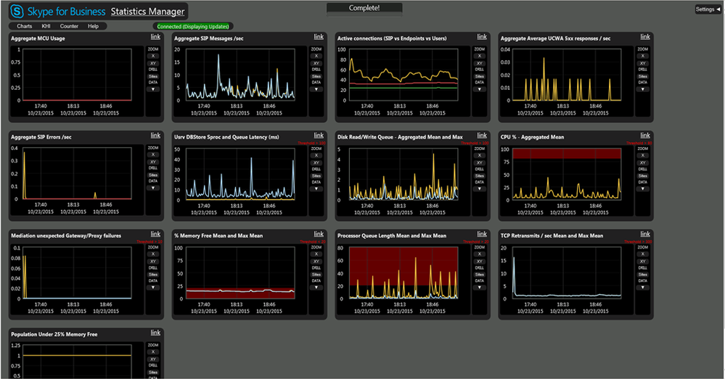Set X zoom on Population Under 25% Memory chart
Viewport: 725px width, 379px height.
tap(153, 351)
